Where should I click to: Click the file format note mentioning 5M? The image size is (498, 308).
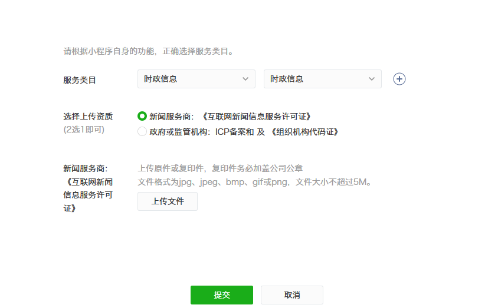(255, 182)
